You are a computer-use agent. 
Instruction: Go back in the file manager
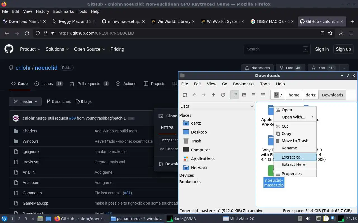point(194,95)
